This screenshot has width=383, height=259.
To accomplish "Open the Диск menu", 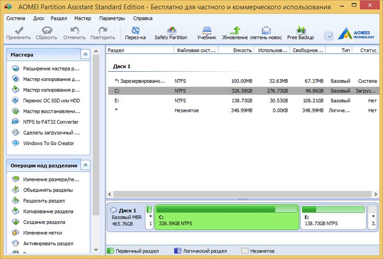I will pyautogui.click(x=39, y=18).
